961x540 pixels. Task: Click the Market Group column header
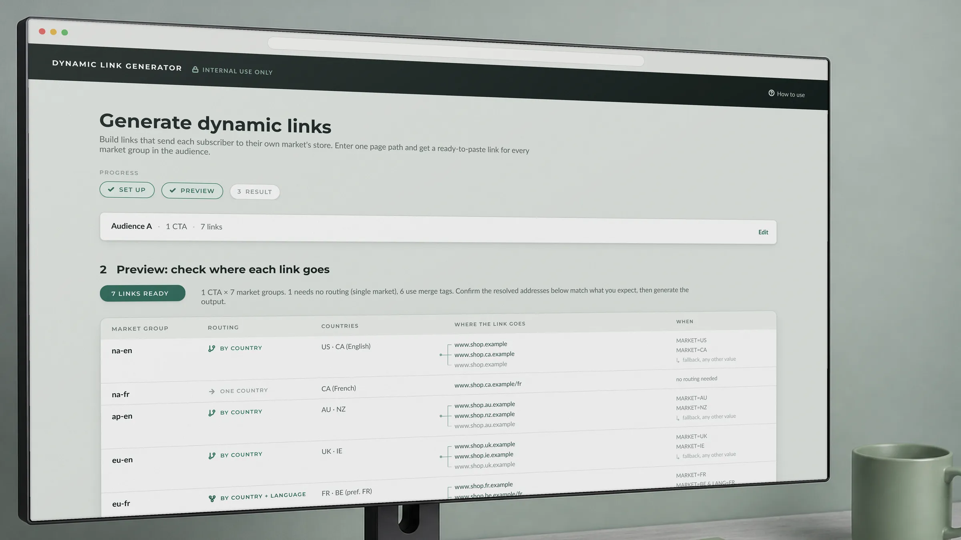click(x=140, y=329)
